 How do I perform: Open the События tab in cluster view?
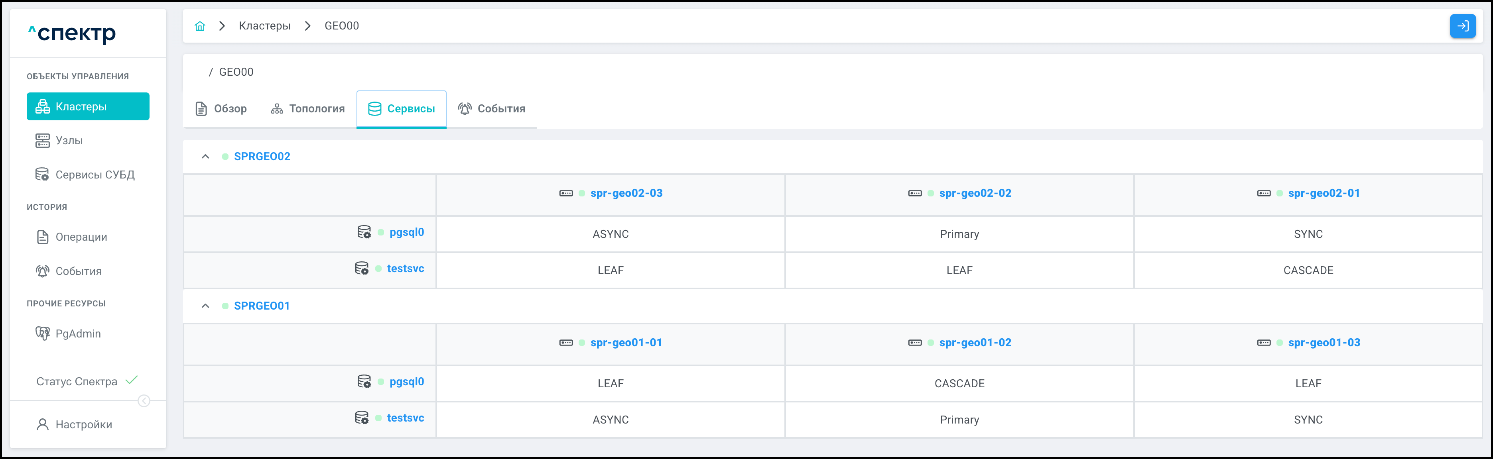[491, 109]
